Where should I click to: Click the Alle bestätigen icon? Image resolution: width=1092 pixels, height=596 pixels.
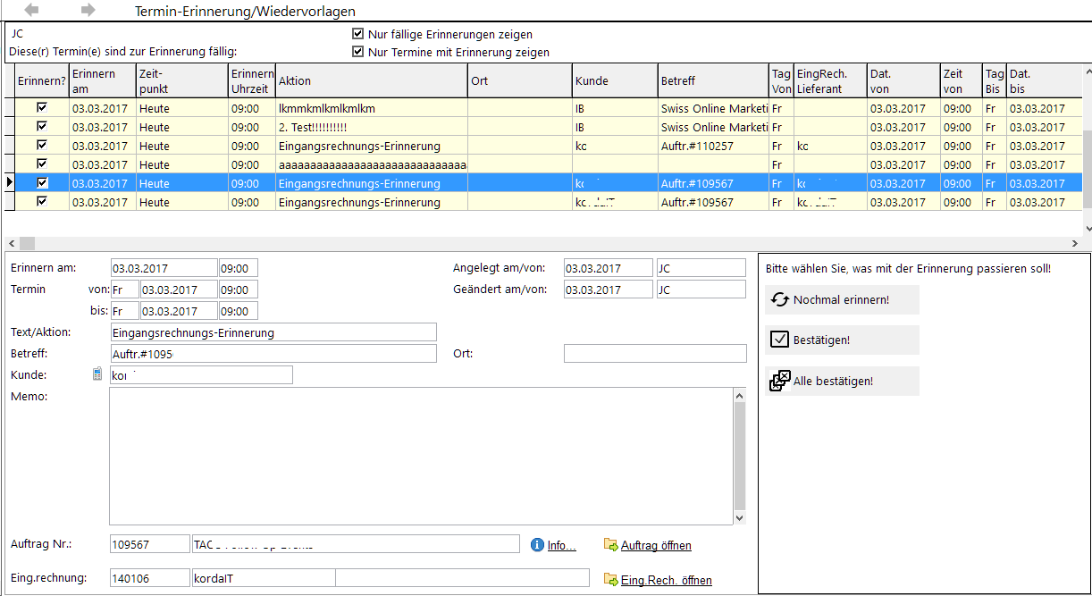point(780,381)
